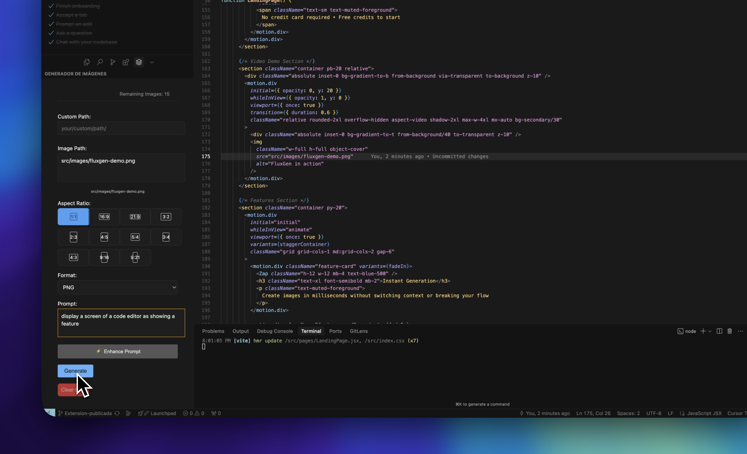Click inside the Custom Path input field
This screenshot has width=747, height=454.
point(121,128)
